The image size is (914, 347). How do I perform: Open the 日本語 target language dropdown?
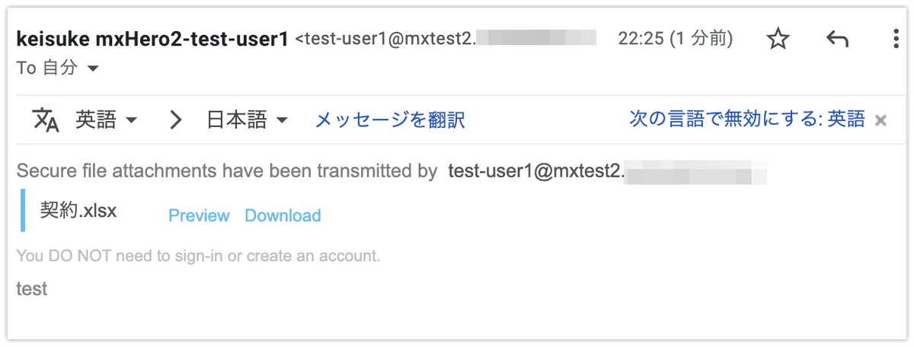point(248,120)
